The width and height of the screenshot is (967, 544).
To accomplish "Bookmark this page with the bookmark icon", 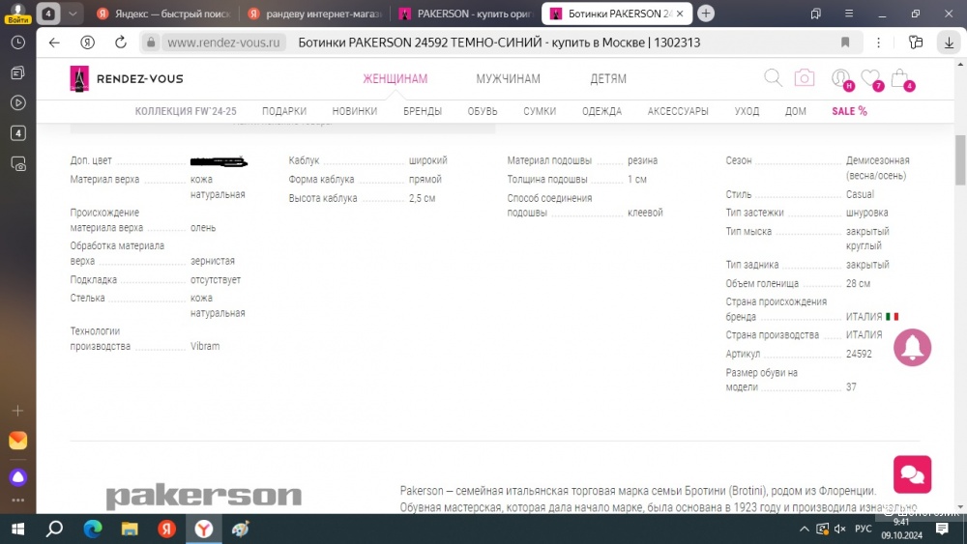I will [845, 43].
